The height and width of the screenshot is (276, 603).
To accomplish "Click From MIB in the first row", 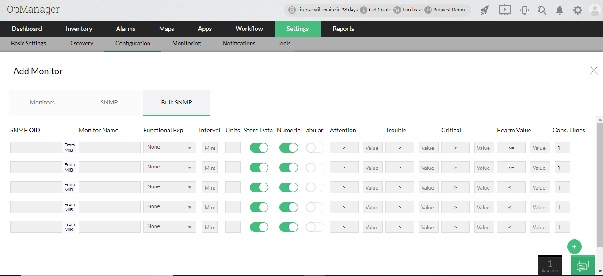I will click(69, 147).
